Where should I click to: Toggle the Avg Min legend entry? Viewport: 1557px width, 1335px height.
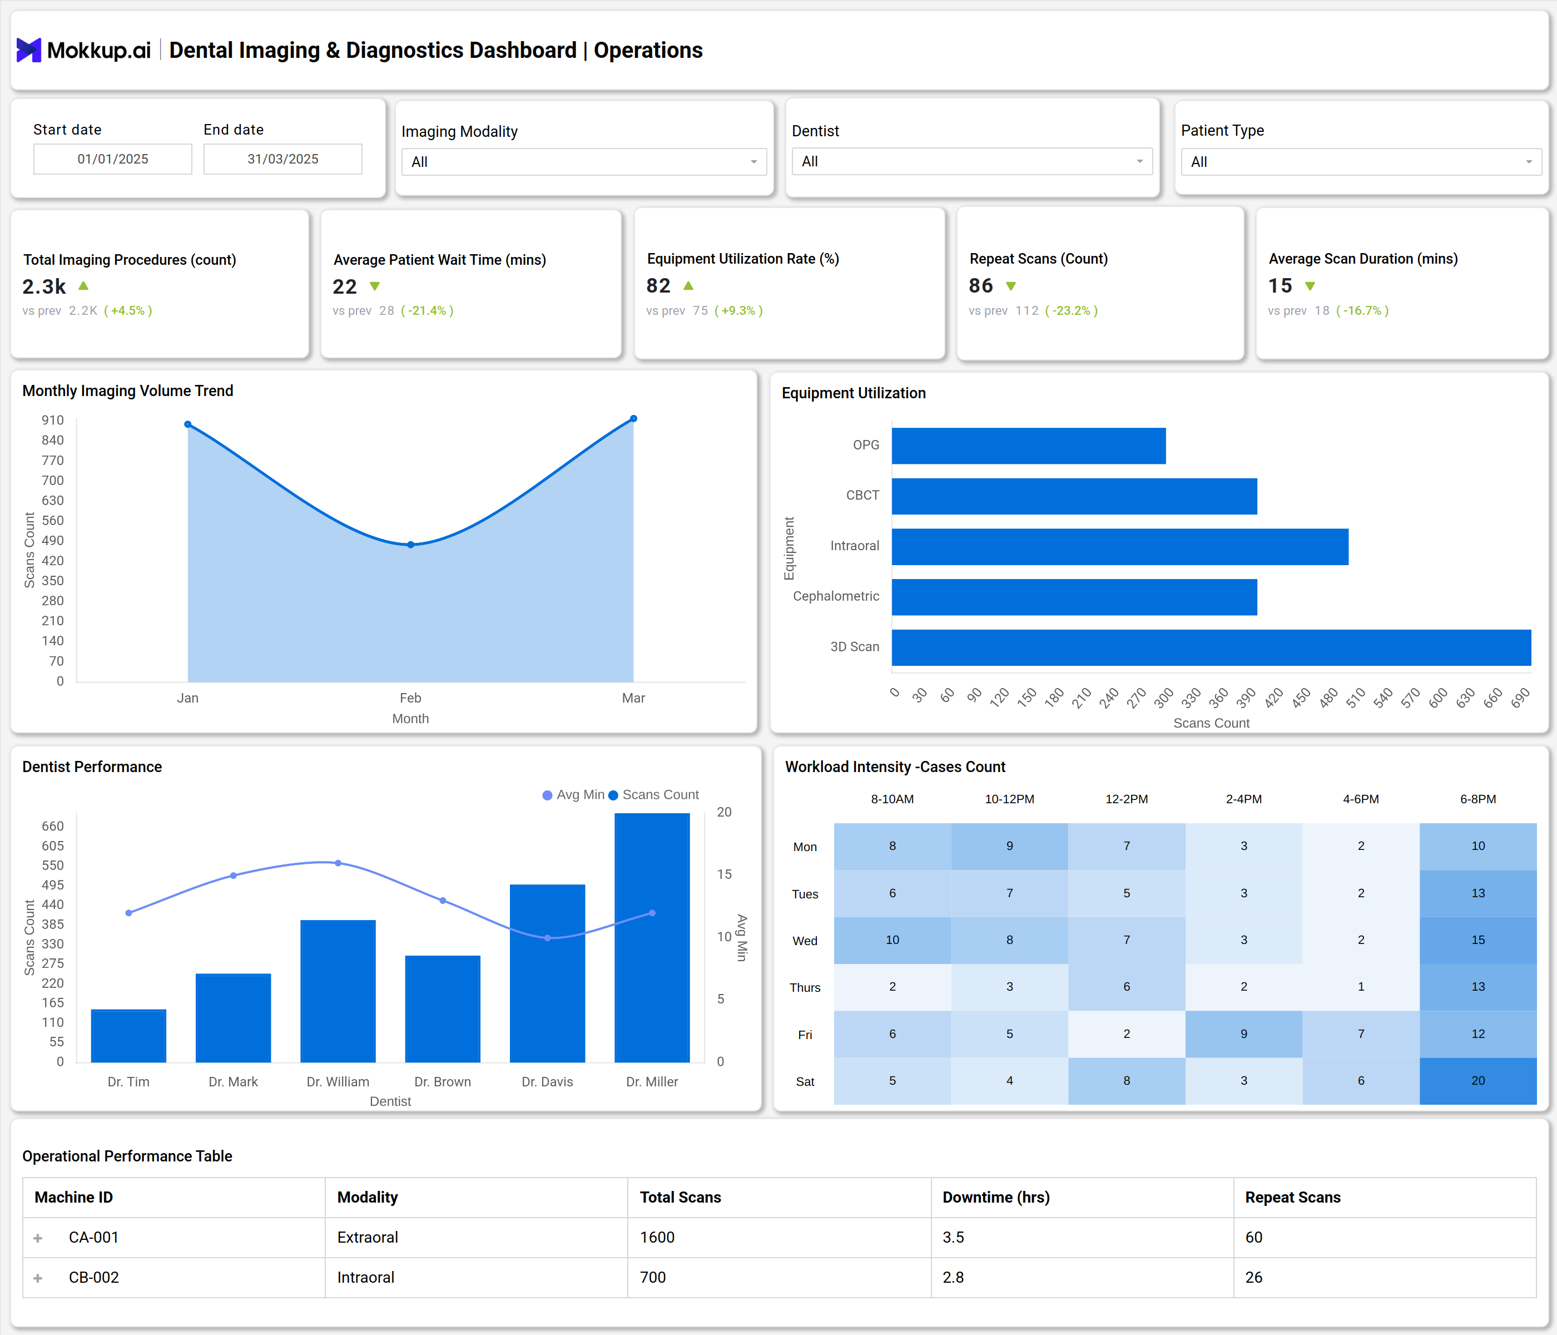click(x=573, y=794)
